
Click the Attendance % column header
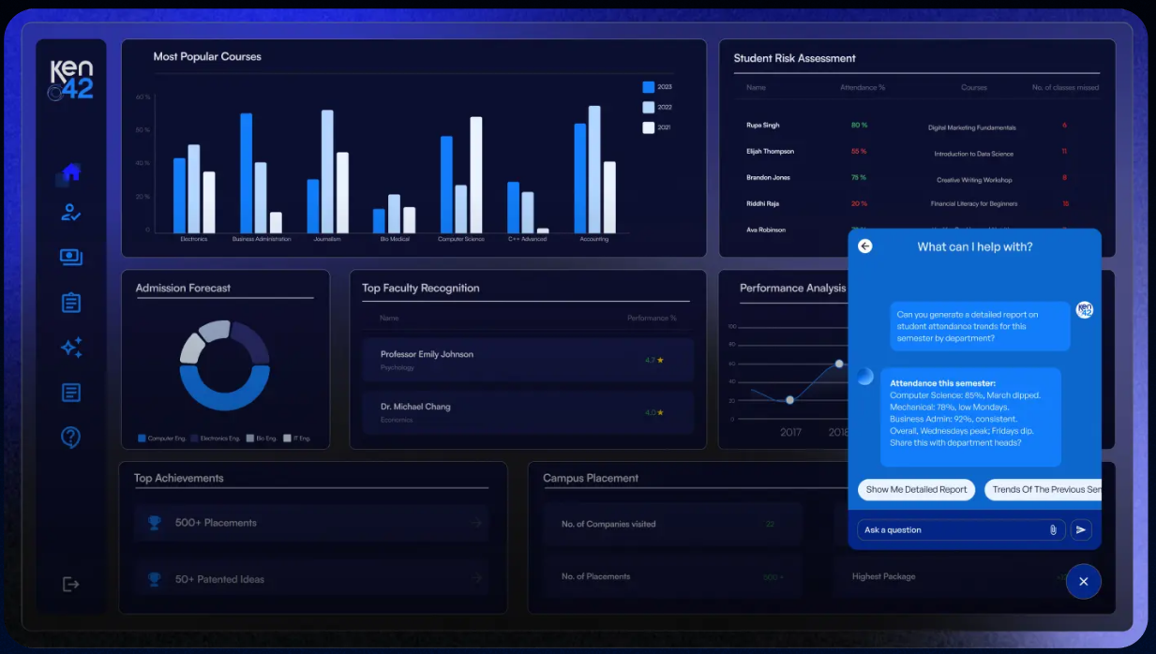pyautogui.click(x=863, y=87)
